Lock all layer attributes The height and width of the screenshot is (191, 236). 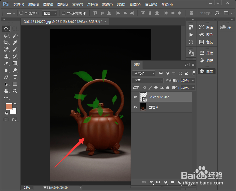[168, 88]
